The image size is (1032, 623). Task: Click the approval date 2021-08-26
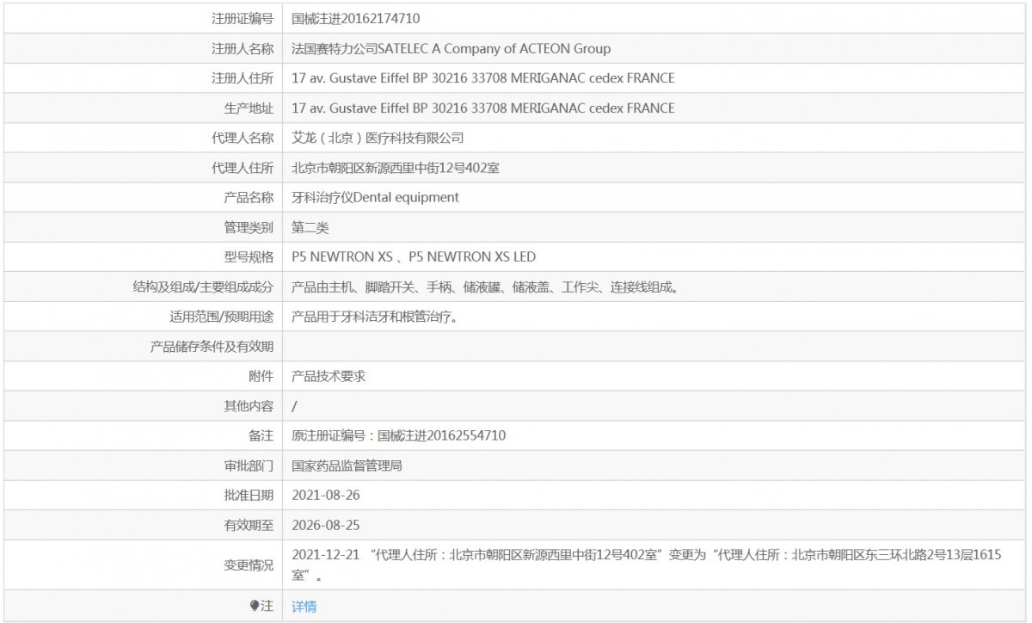coord(325,495)
